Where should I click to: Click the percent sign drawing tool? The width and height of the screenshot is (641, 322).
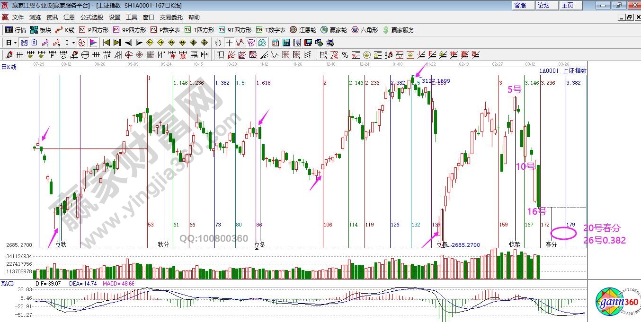[345, 55]
